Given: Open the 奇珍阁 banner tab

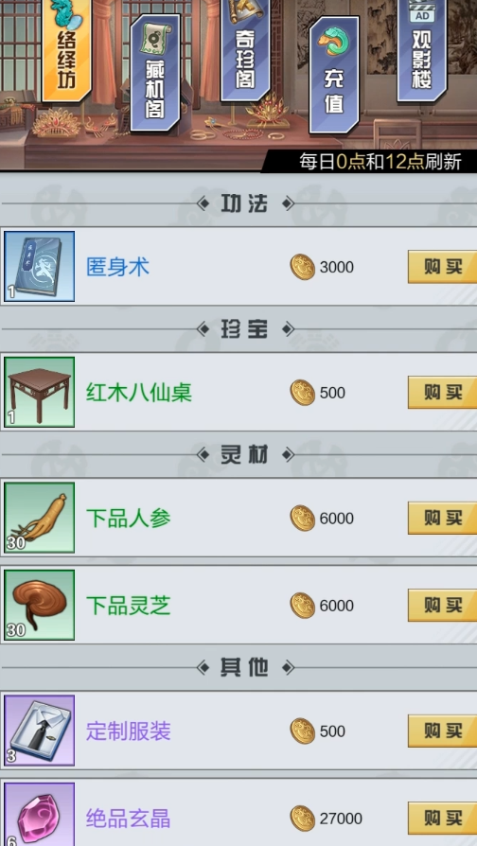Looking at the screenshot, I should coord(245,50).
